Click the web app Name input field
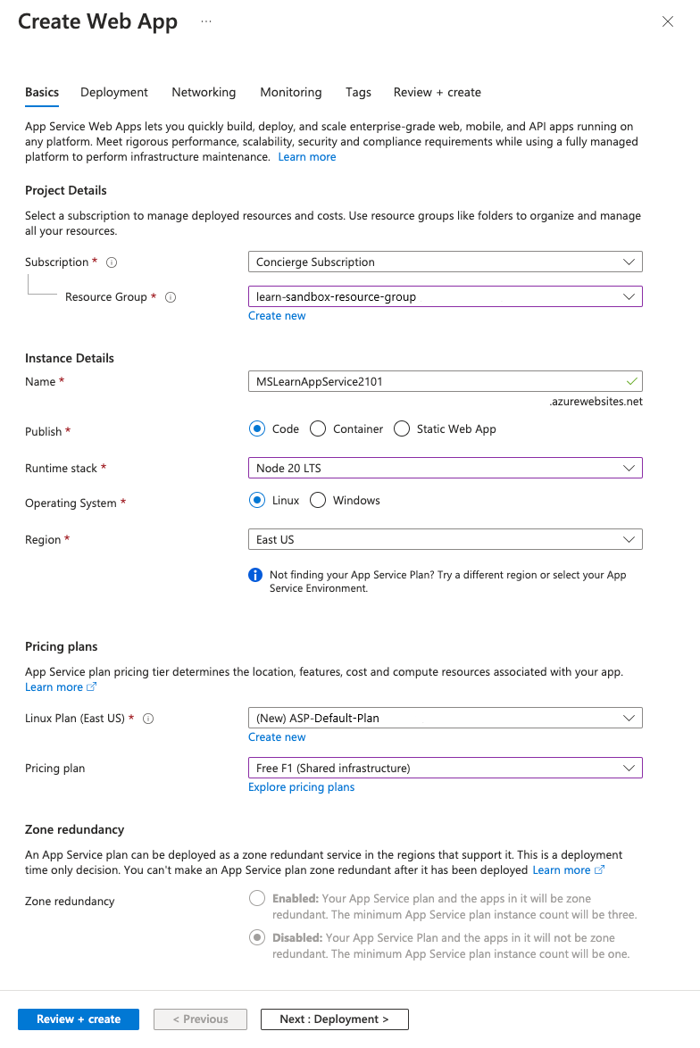 click(x=437, y=381)
